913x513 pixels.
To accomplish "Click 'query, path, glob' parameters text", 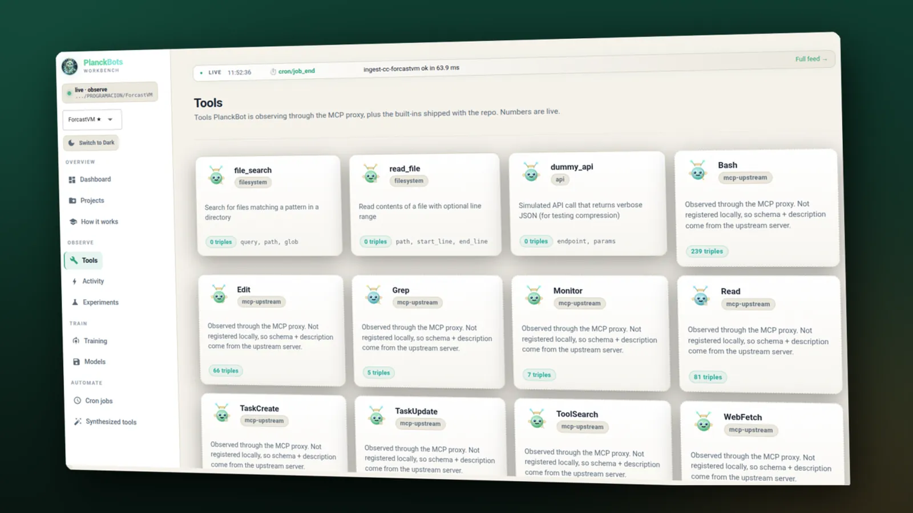I will [x=269, y=242].
